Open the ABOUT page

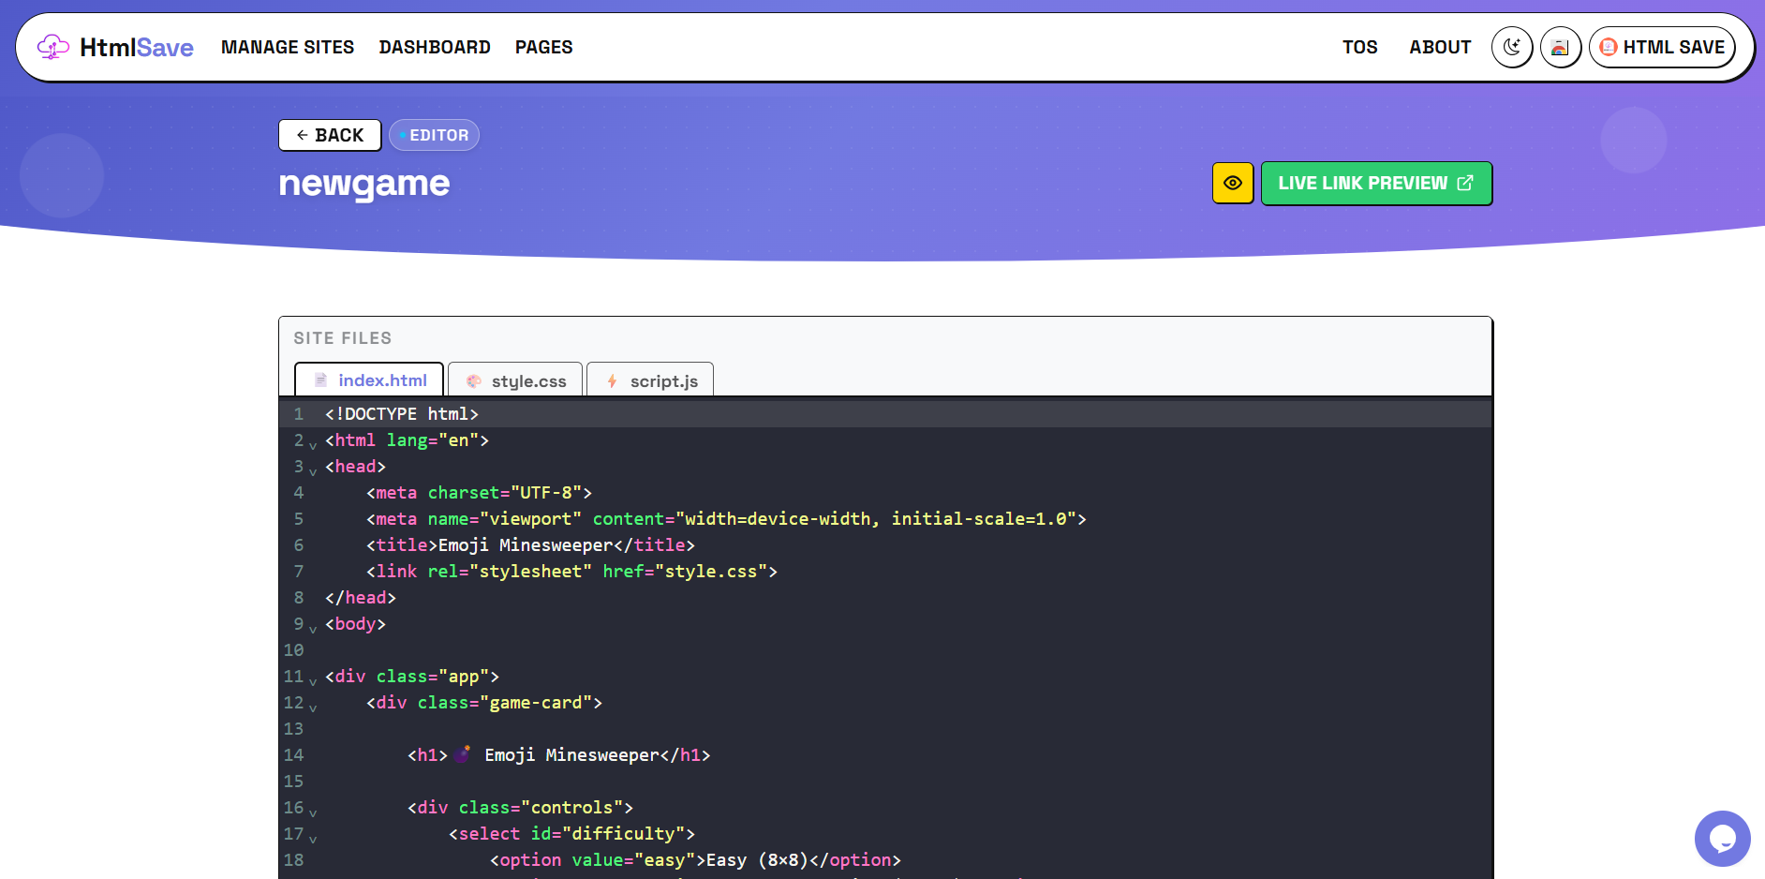point(1440,47)
